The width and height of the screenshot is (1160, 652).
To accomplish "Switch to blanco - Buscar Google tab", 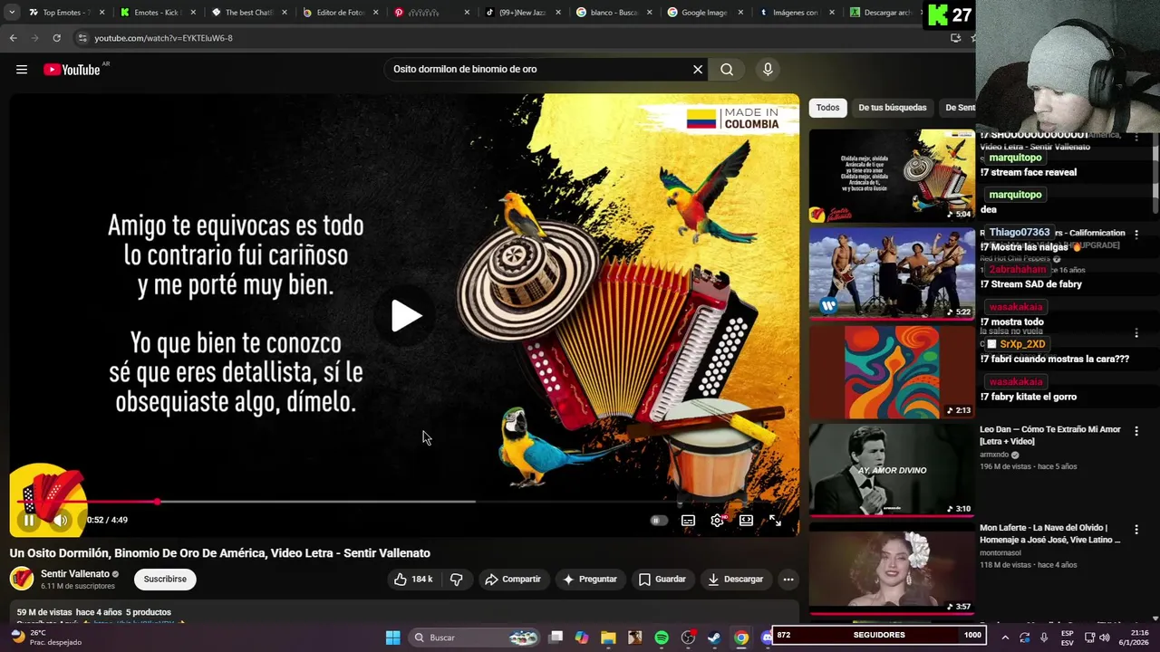I will click(614, 13).
